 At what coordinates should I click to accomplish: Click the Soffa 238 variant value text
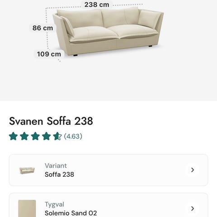(x=59, y=175)
